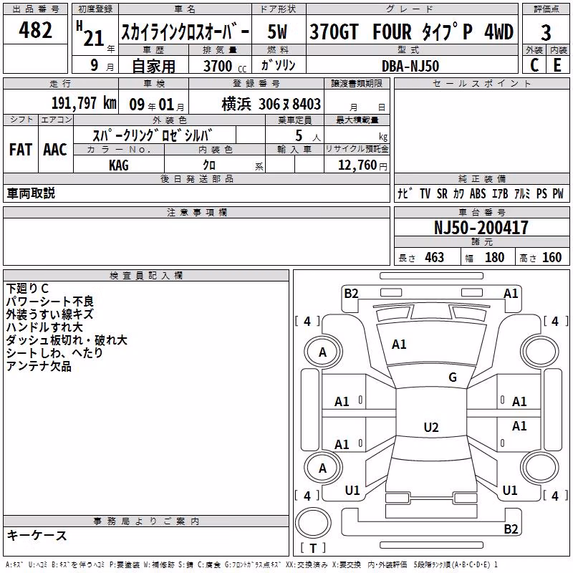Click fuel type ガソリン
Viewport: 573px width, 573px height.
pos(278,65)
